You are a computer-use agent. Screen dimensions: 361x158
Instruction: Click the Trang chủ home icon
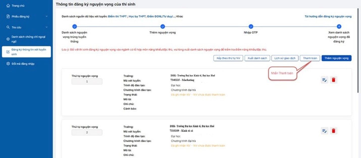[8, 6]
